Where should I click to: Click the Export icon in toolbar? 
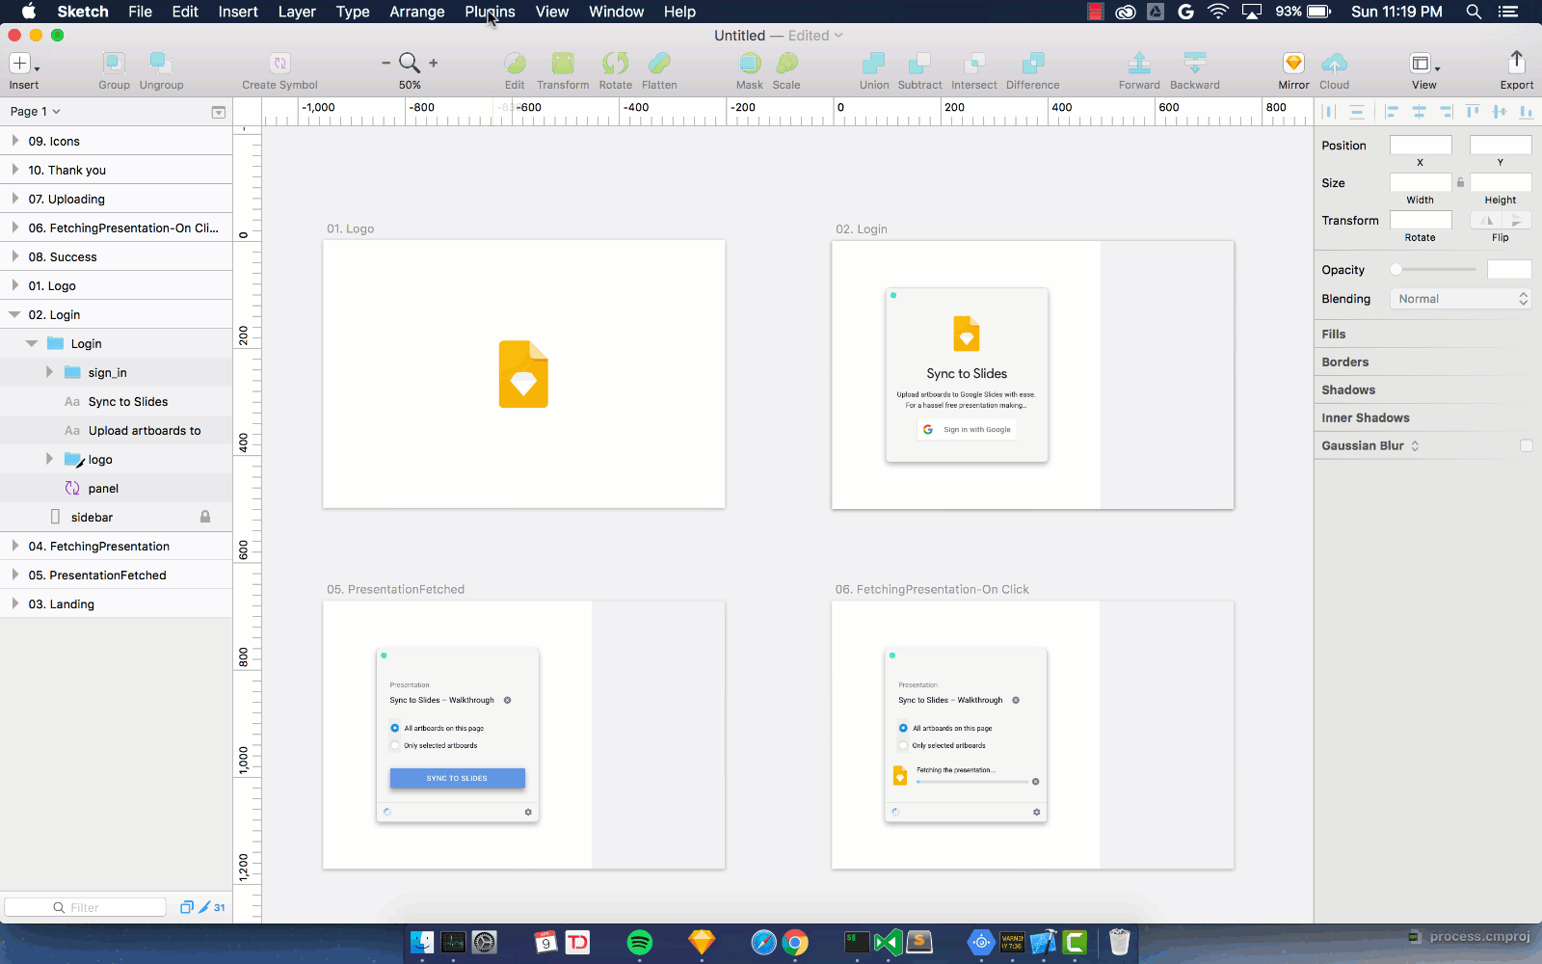point(1516,64)
